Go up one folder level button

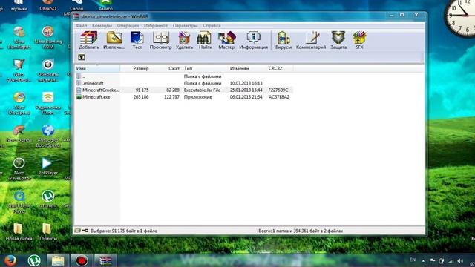[x=81, y=57]
